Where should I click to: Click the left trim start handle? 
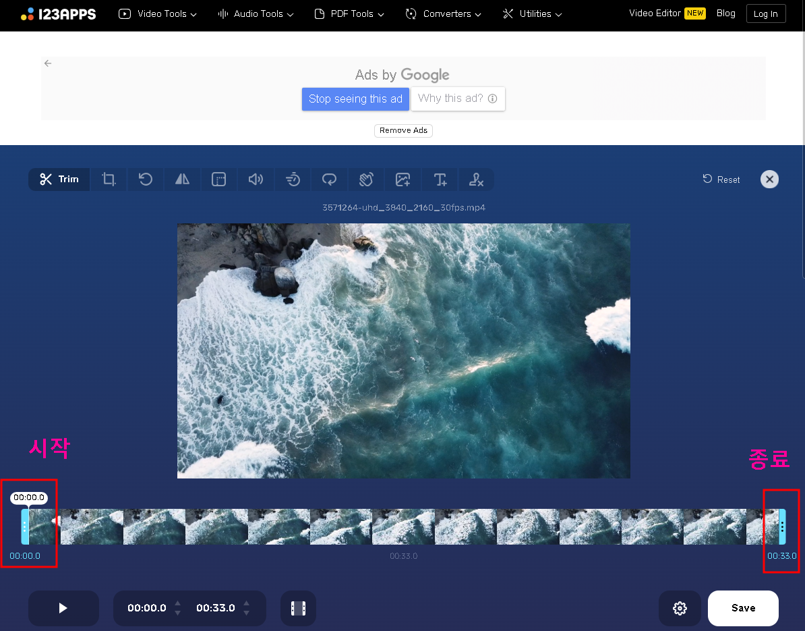(25, 526)
